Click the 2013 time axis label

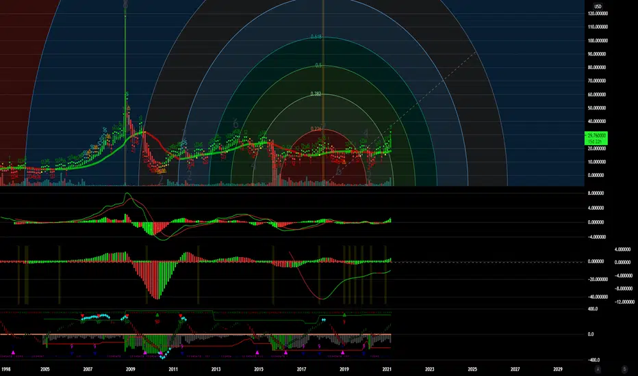tap(216, 369)
